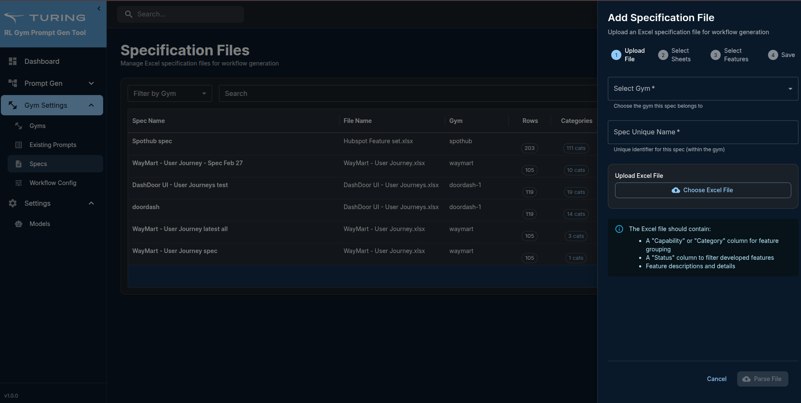801x403 pixels.
Task: Click the Models robot icon
Action: click(19, 224)
